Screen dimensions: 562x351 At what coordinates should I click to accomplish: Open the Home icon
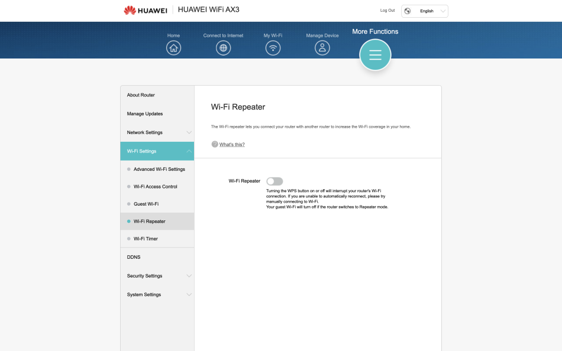173,48
